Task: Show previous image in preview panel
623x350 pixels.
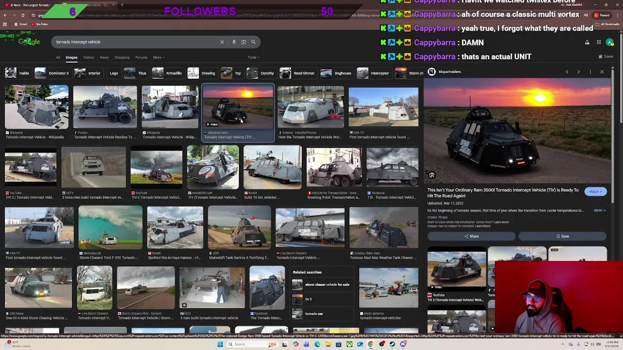Action: 567,72
